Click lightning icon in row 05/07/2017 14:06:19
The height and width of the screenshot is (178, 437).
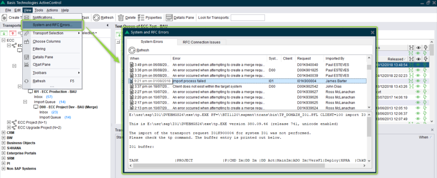[425, 98]
